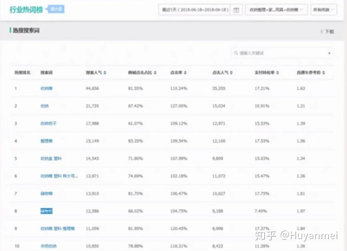Click the 搜索词 column header
347x251 pixels.
(46, 73)
